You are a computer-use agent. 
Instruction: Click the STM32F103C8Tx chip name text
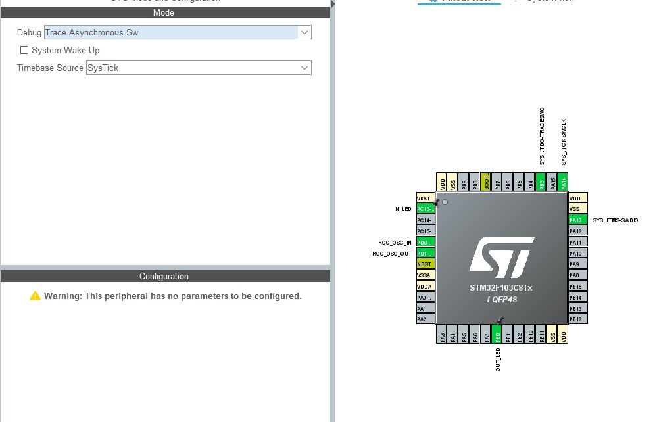tap(501, 288)
